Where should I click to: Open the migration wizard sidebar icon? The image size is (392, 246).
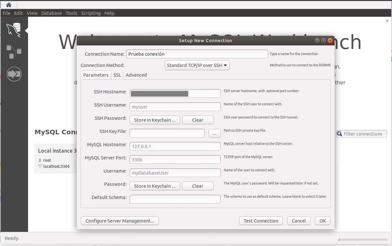14,74
